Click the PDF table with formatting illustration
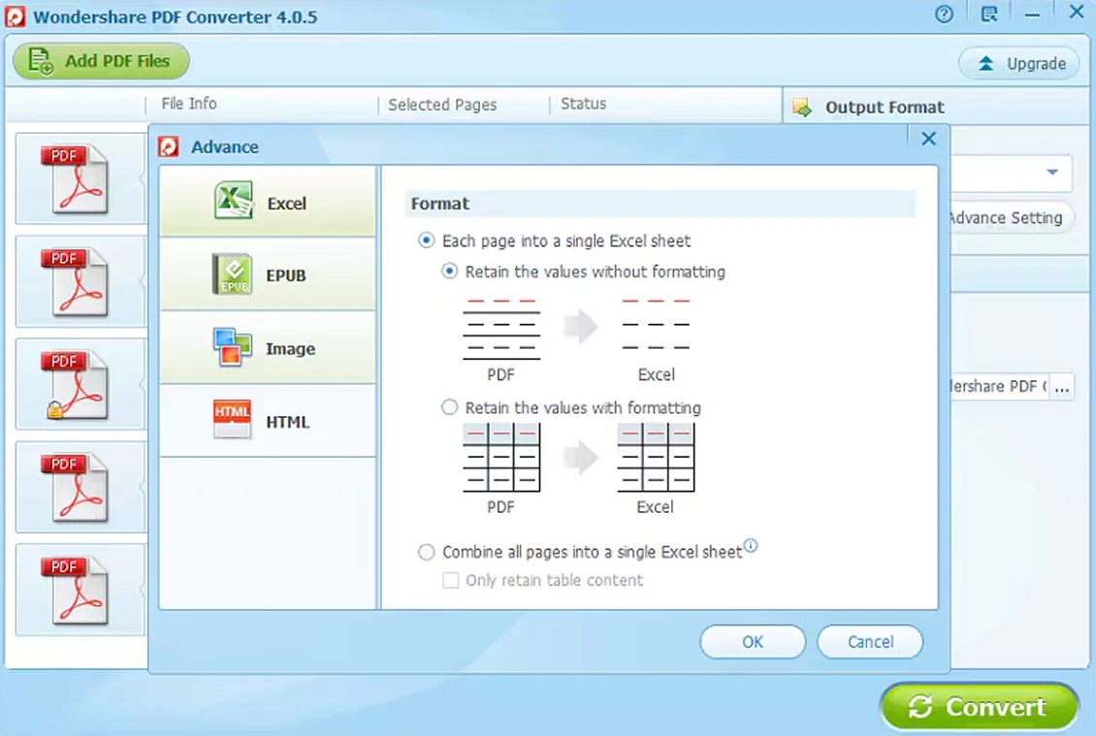This screenshot has height=736, width=1096. [x=501, y=457]
